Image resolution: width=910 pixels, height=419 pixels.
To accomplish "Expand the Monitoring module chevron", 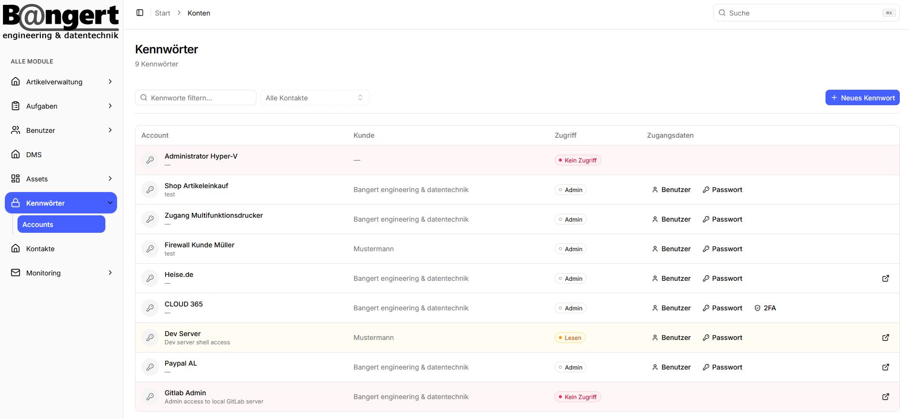I will [110, 273].
